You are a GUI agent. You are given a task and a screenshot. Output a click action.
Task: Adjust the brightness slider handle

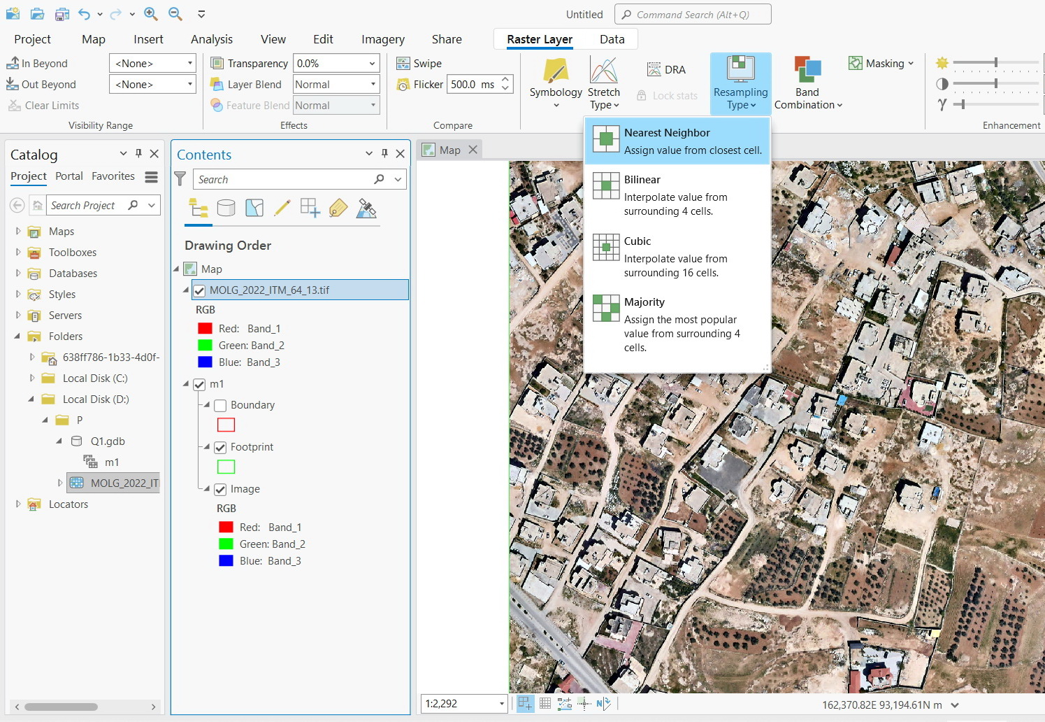point(995,63)
